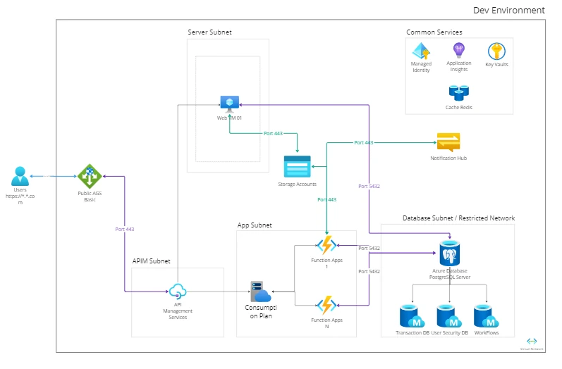Select the Dev Environment title text
Image resolution: width=562 pixels, height=369 pixels.
[509, 11]
